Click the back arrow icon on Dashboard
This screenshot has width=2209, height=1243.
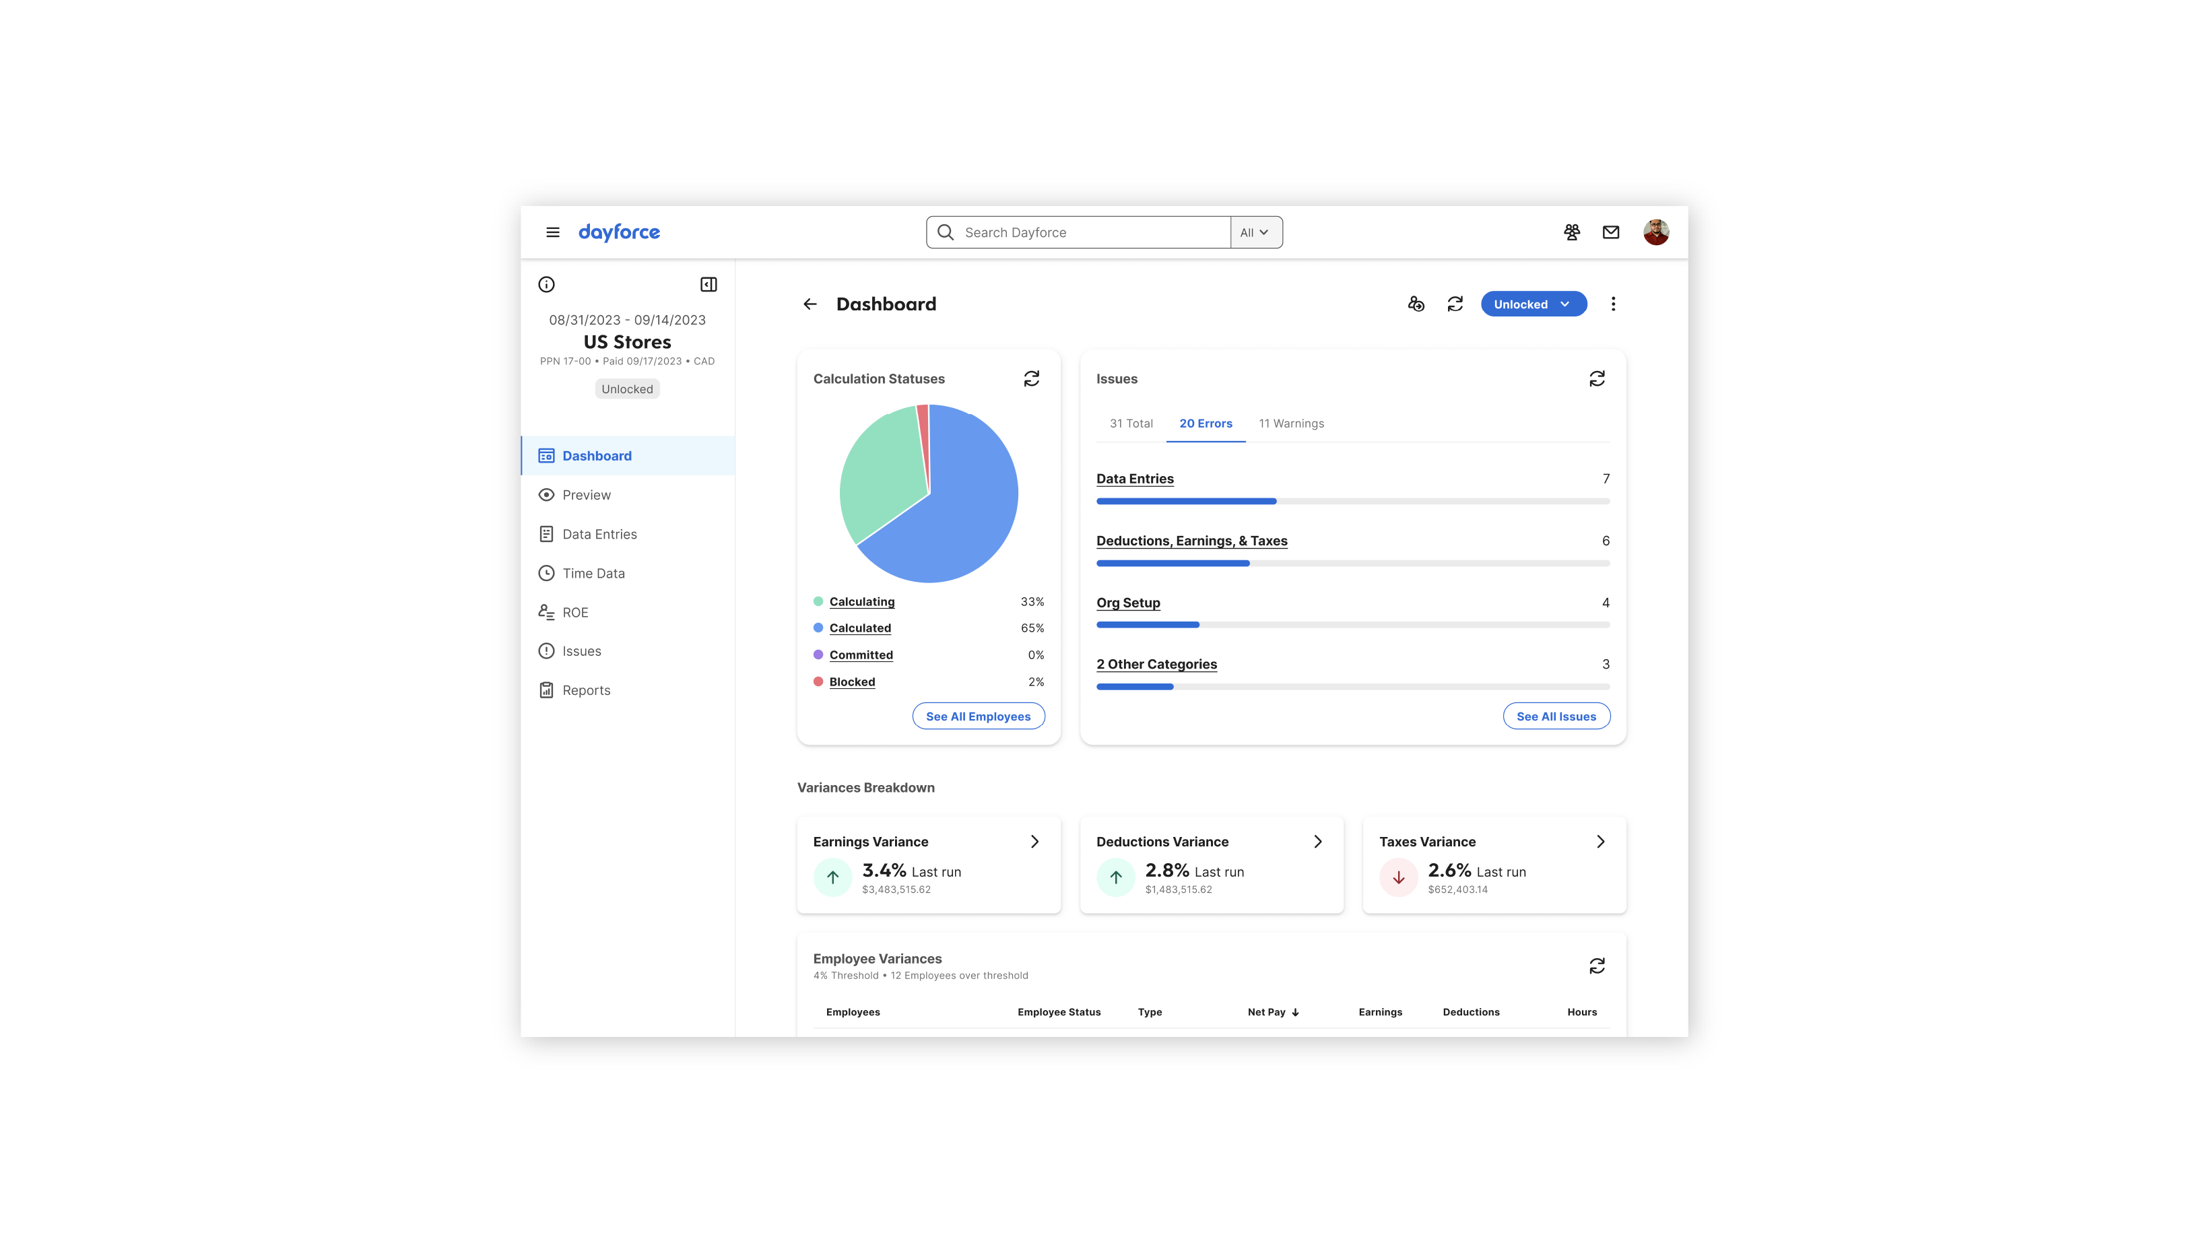810,304
